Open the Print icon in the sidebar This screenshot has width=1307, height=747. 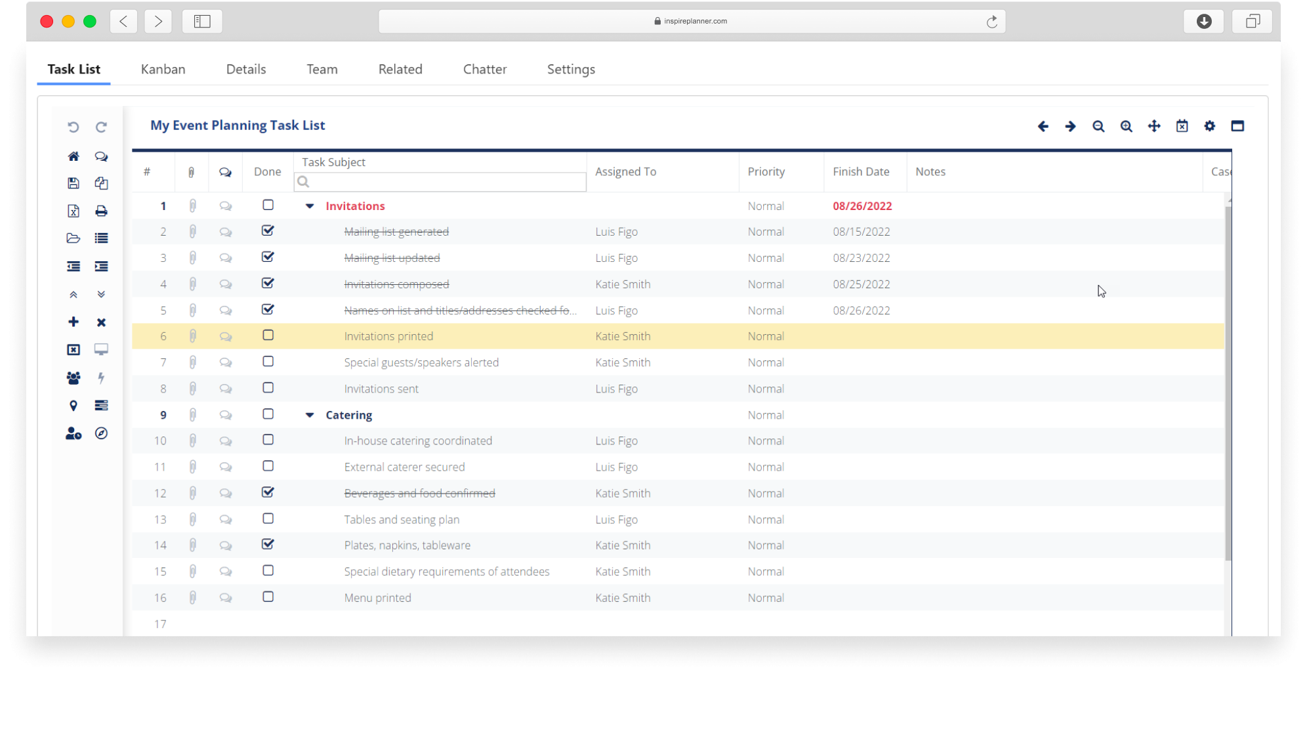[x=101, y=211]
